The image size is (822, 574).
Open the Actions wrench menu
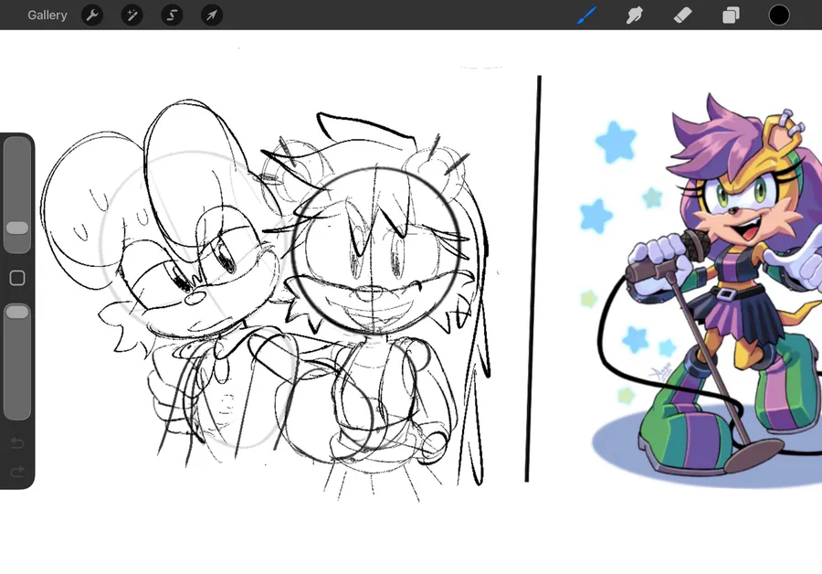[92, 16]
